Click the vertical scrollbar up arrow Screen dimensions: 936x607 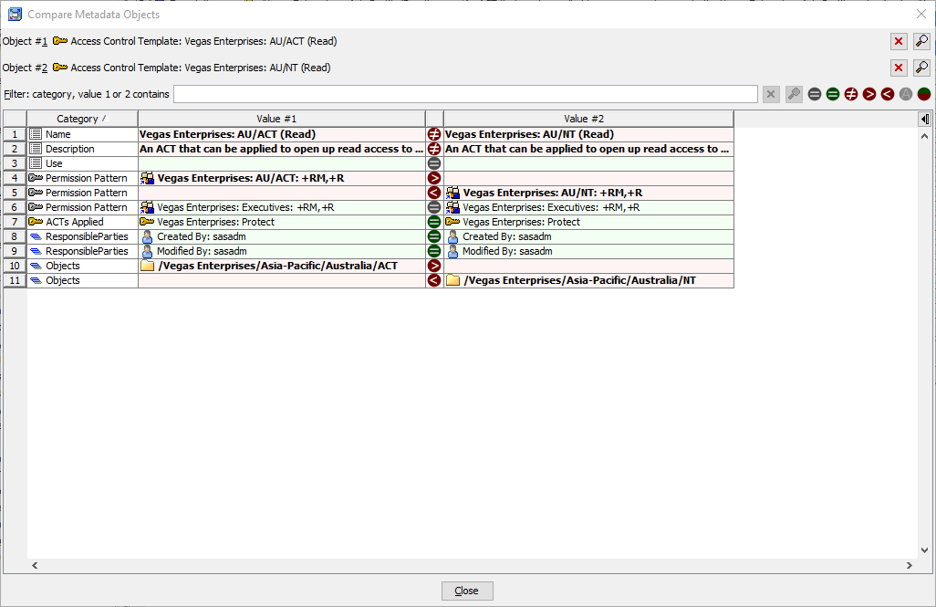(x=925, y=136)
